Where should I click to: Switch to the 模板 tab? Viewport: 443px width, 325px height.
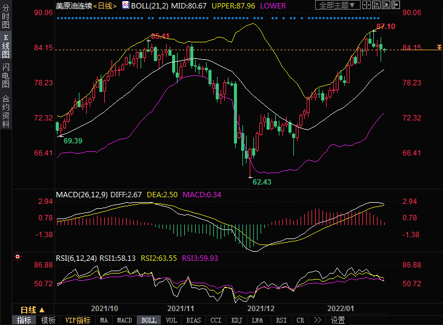coord(48,320)
